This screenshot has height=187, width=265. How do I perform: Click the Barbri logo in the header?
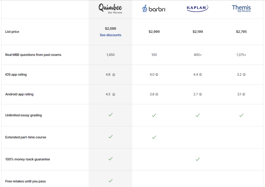pos(154,9)
